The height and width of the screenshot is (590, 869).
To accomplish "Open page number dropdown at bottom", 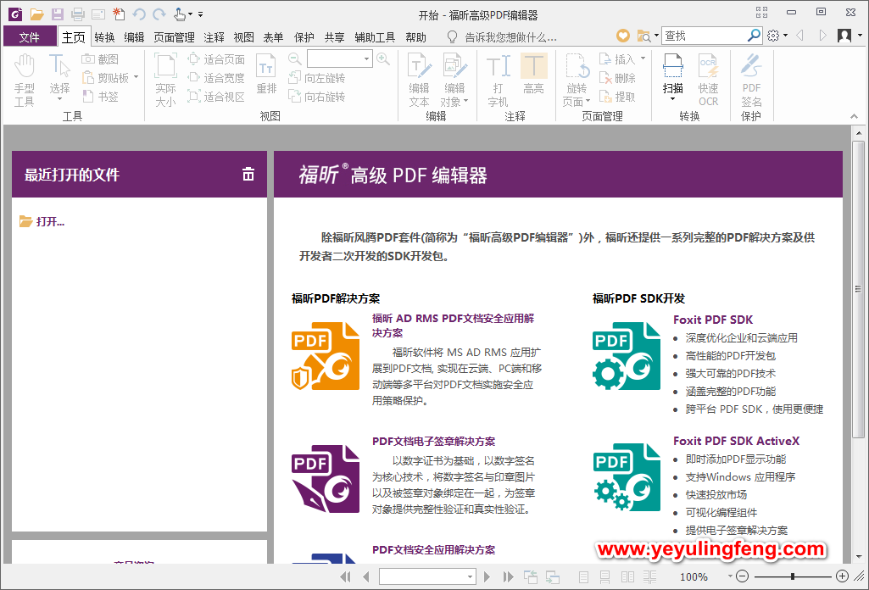I will [x=470, y=576].
